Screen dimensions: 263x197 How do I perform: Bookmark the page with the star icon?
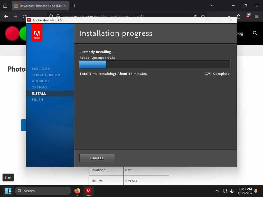[x=203, y=16]
